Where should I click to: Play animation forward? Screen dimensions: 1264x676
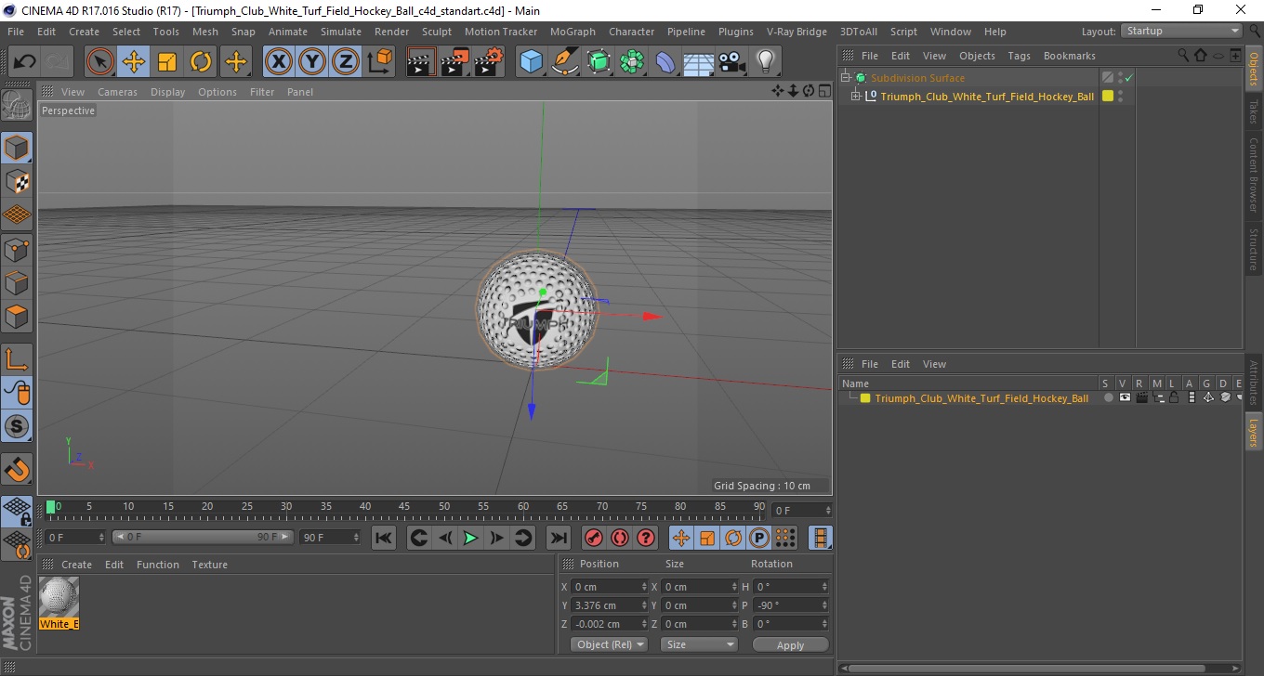pyautogui.click(x=470, y=538)
